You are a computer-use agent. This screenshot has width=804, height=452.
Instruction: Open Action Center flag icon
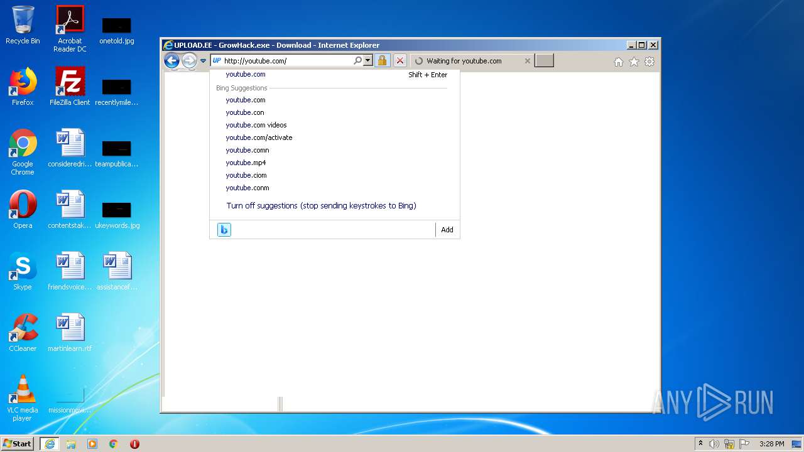[744, 444]
